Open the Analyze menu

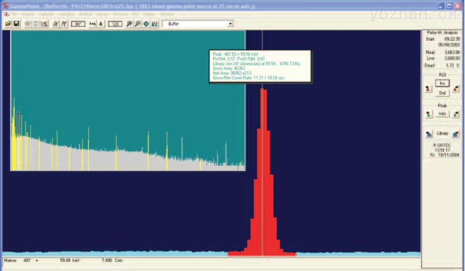point(85,14)
